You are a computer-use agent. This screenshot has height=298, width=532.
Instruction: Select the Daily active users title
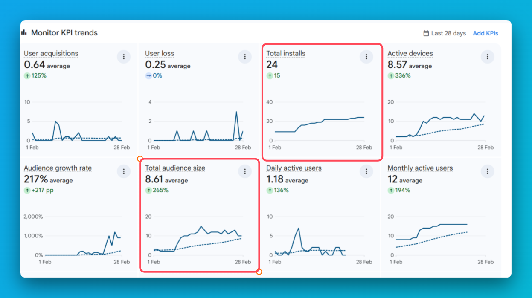pos(294,168)
